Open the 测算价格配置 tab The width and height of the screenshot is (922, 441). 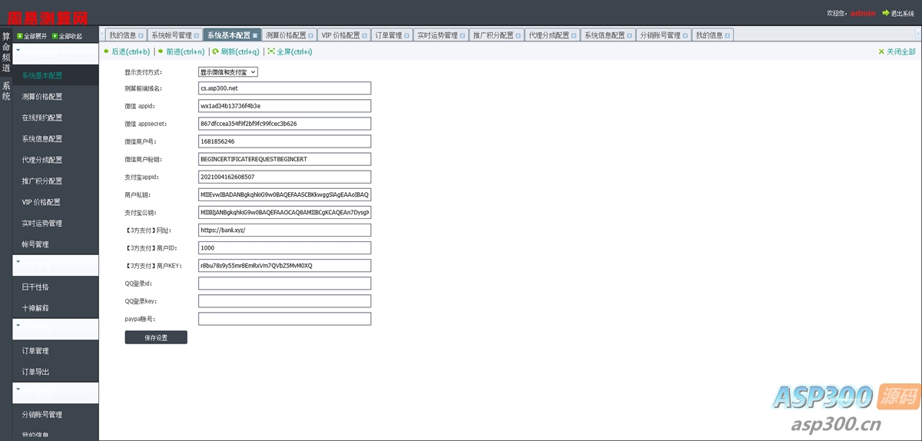(x=289, y=35)
